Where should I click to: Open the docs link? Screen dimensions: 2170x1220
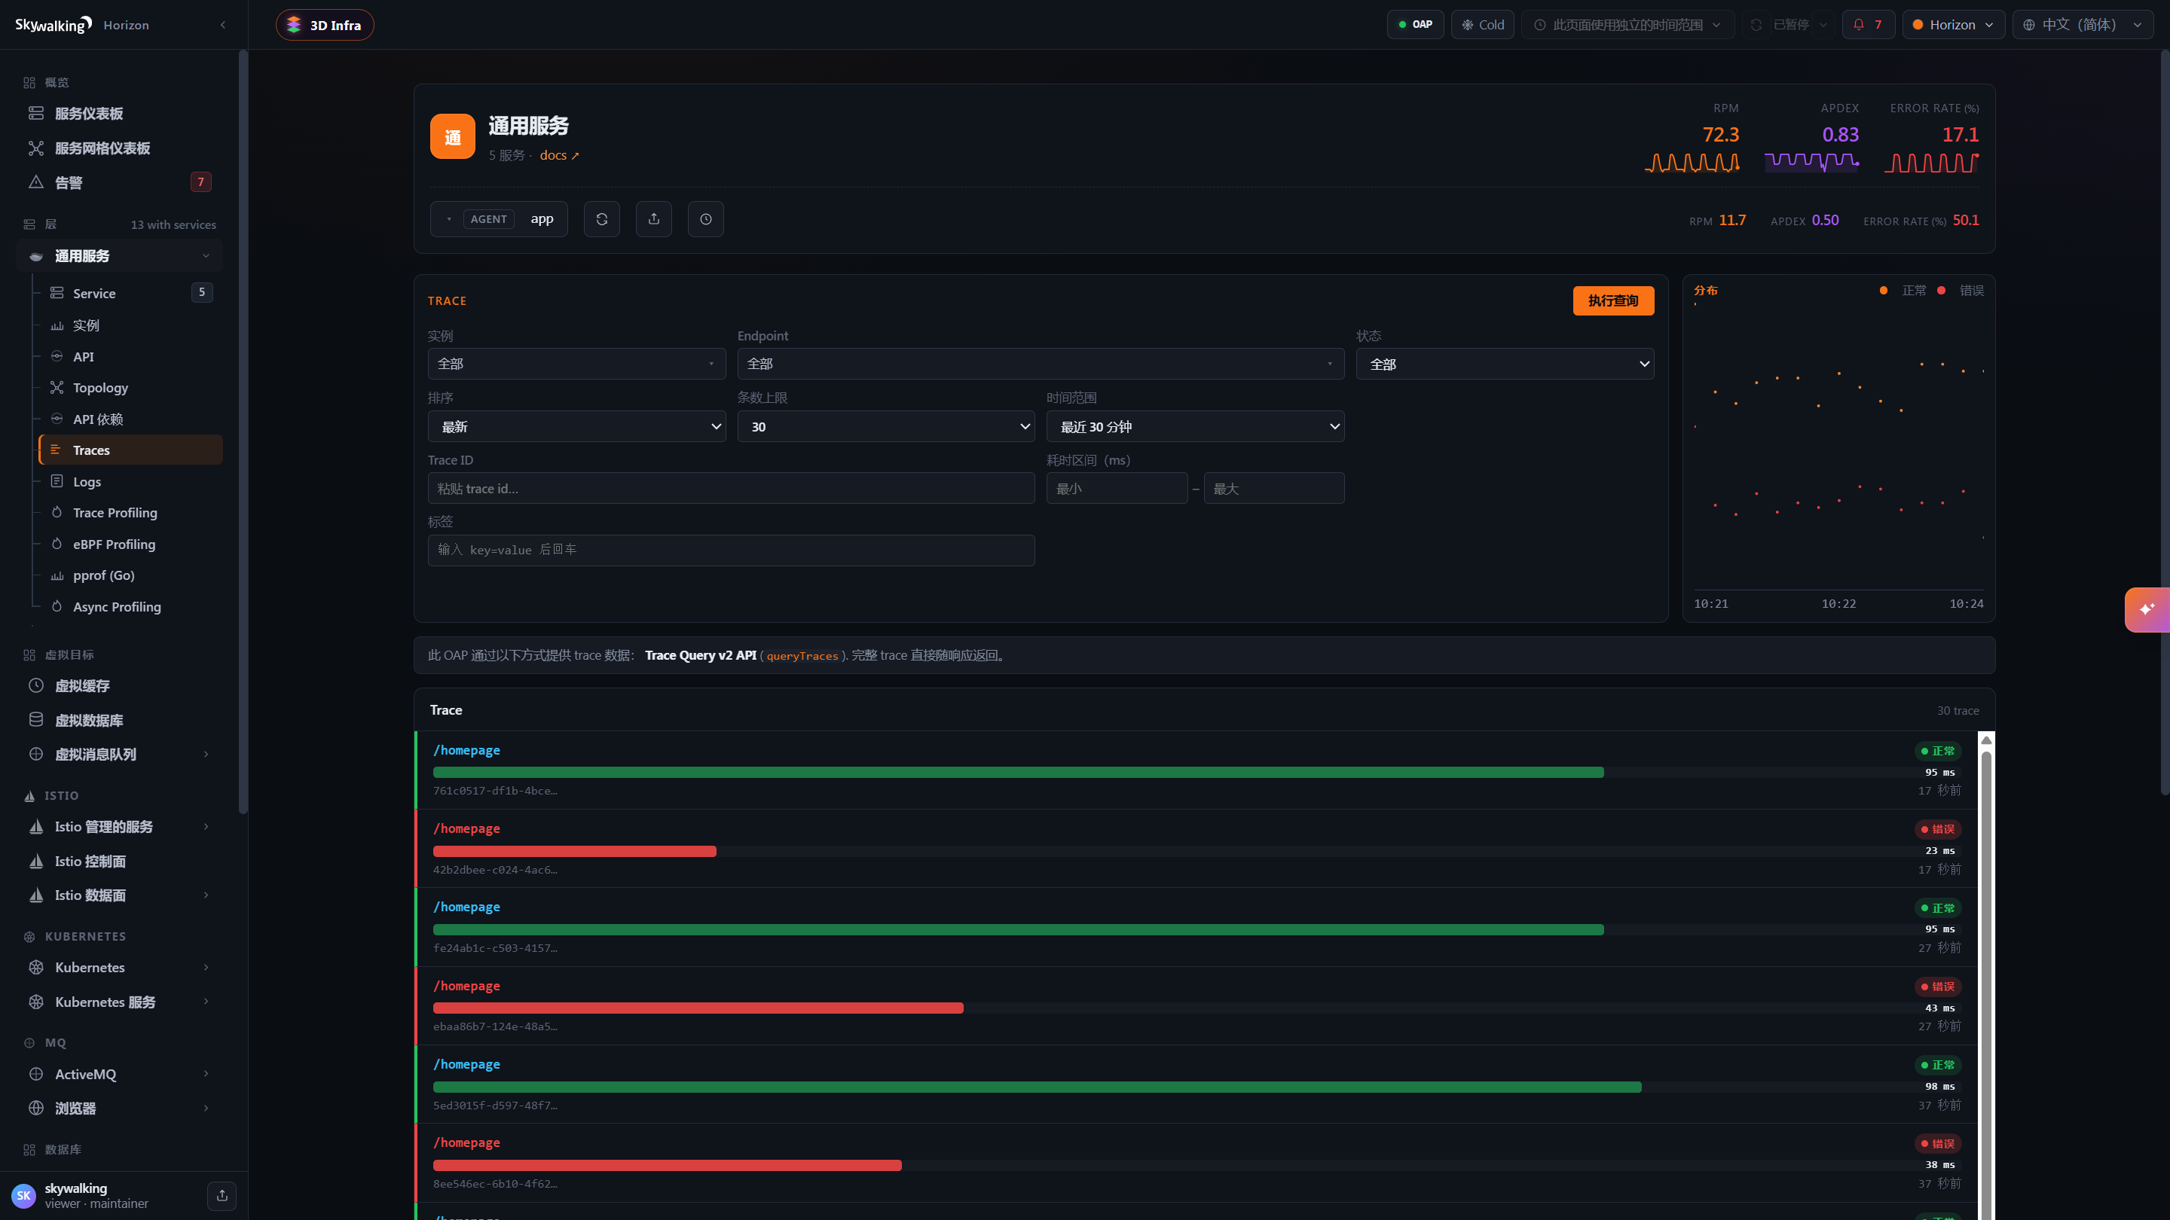coord(559,155)
